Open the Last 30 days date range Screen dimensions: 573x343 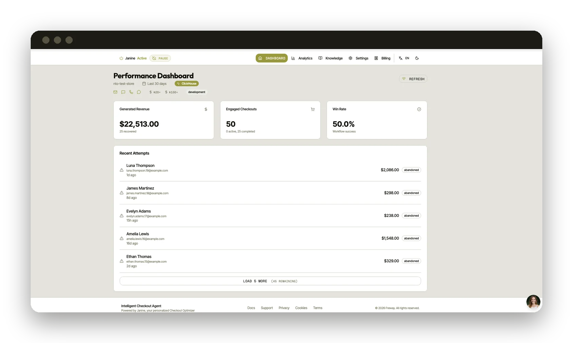pos(155,83)
